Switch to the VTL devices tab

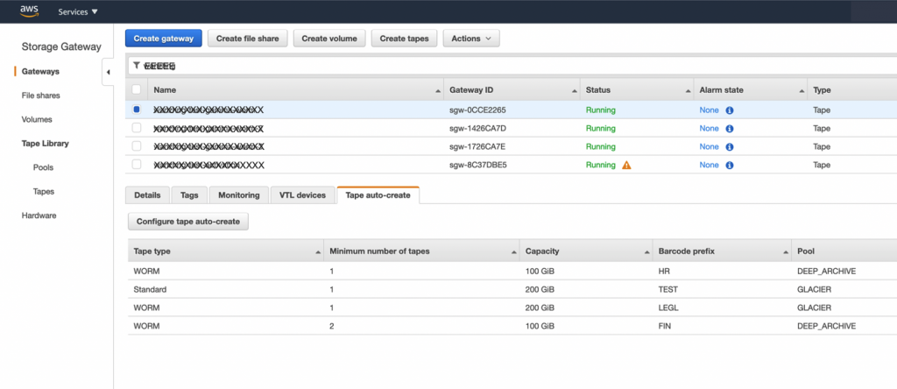(x=302, y=195)
